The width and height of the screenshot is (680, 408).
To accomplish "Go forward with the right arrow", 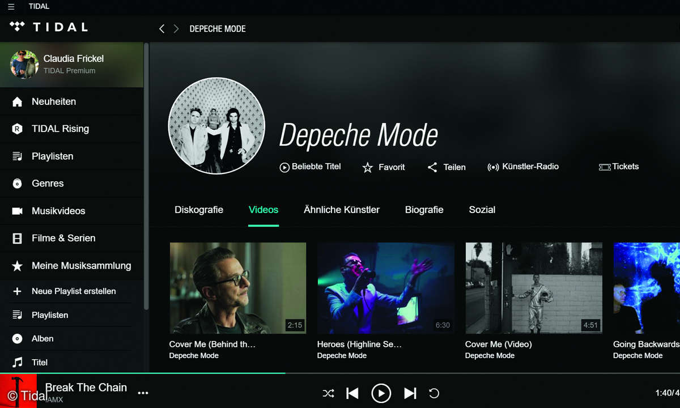I will (176, 28).
